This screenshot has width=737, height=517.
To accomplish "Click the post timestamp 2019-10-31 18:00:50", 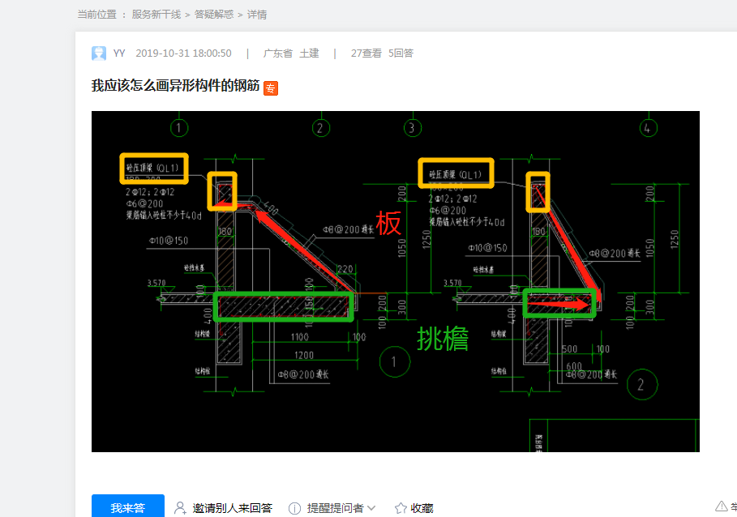I will [x=184, y=53].
